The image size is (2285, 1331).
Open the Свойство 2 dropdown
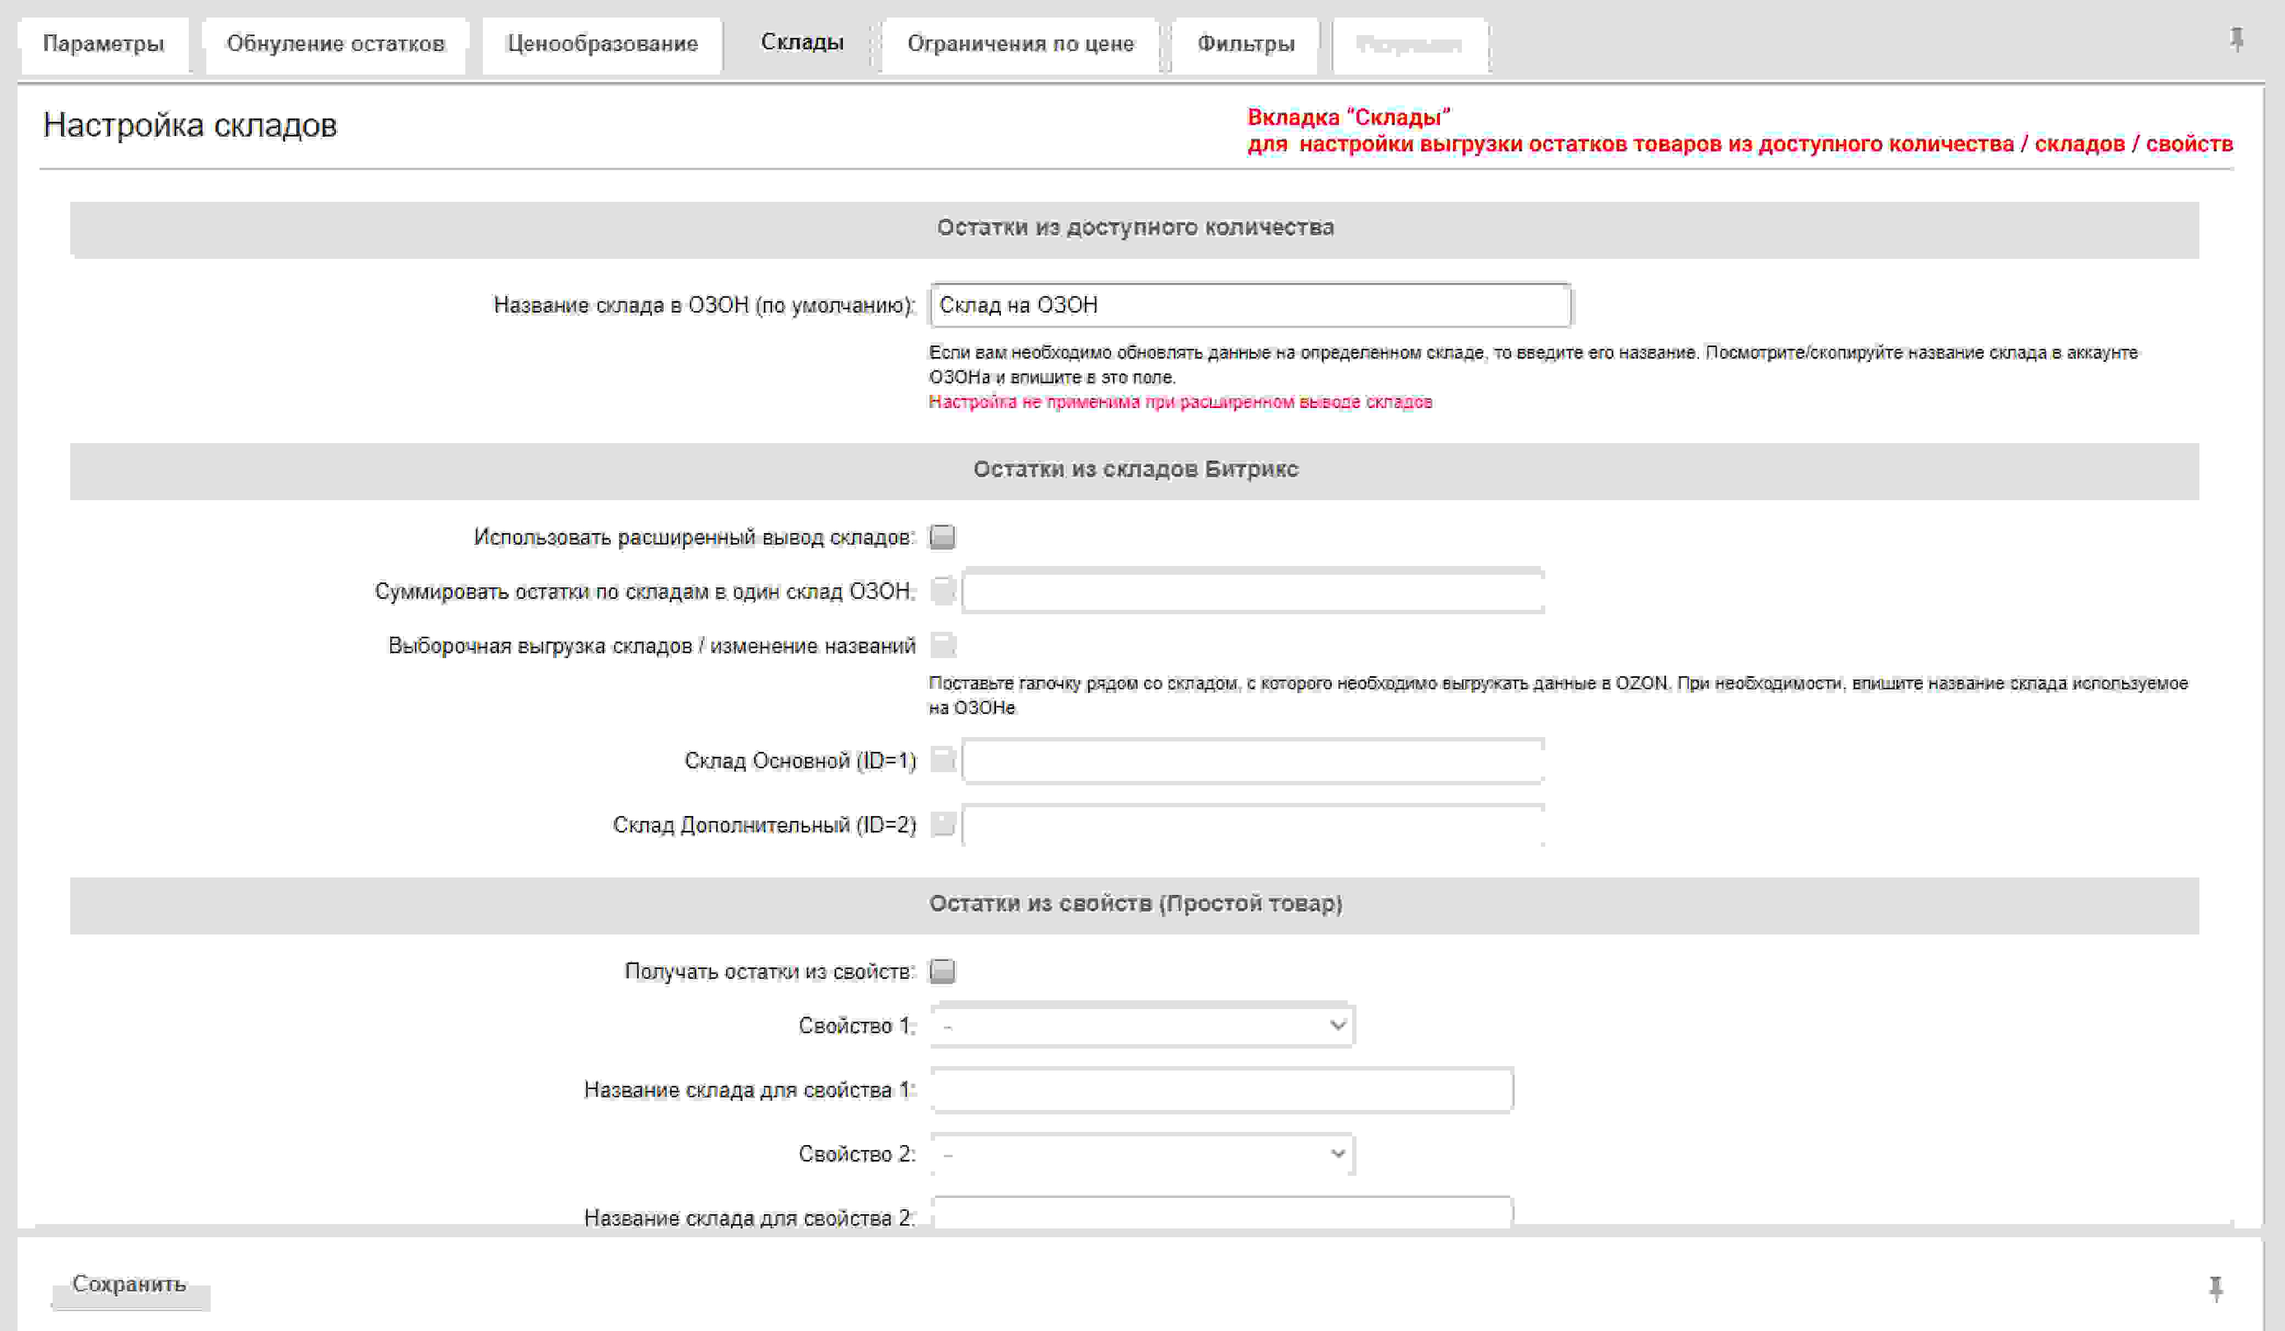tap(1141, 1154)
